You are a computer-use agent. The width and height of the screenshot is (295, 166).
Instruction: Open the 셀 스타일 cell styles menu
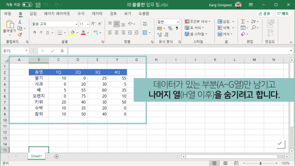pos(196,34)
